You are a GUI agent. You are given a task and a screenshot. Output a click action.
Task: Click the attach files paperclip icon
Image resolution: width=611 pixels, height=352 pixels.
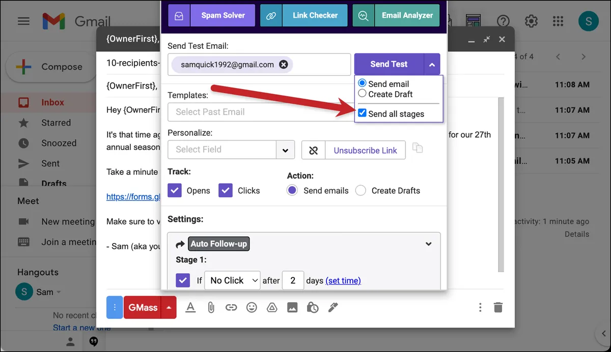pos(211,307)
